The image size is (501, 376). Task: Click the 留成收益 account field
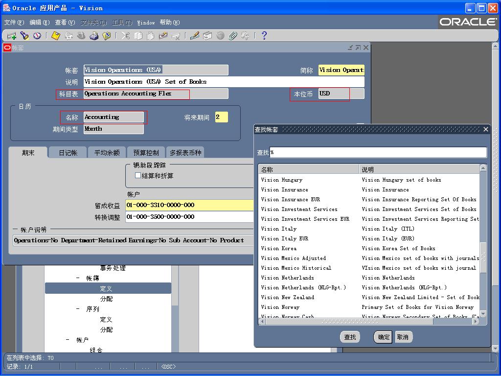point(189,205)
